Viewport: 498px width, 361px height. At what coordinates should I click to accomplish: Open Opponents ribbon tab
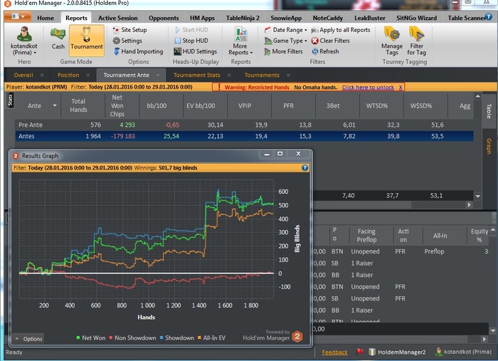click(164, 18)
